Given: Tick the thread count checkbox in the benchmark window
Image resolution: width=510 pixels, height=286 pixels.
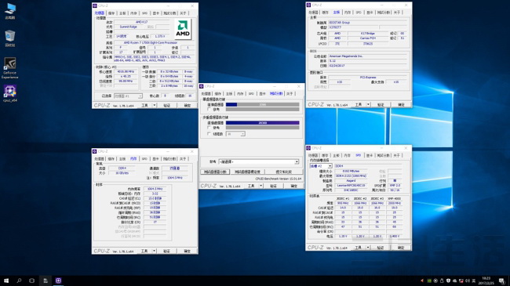Looking at the screenshot, I should pyautogui.click(x=209, y=134).
